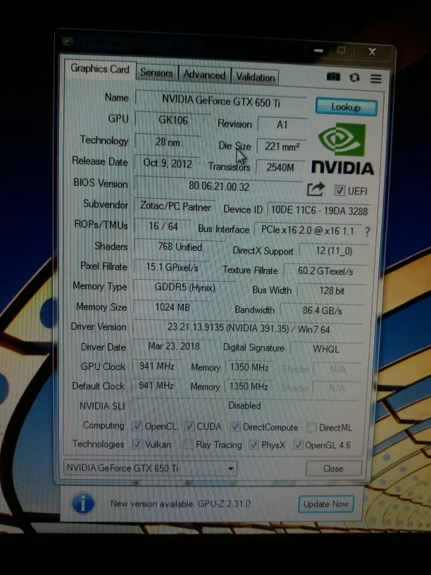
Task: Toggle the DirectCompute checkbox
Action: click(x=235, y=426)
